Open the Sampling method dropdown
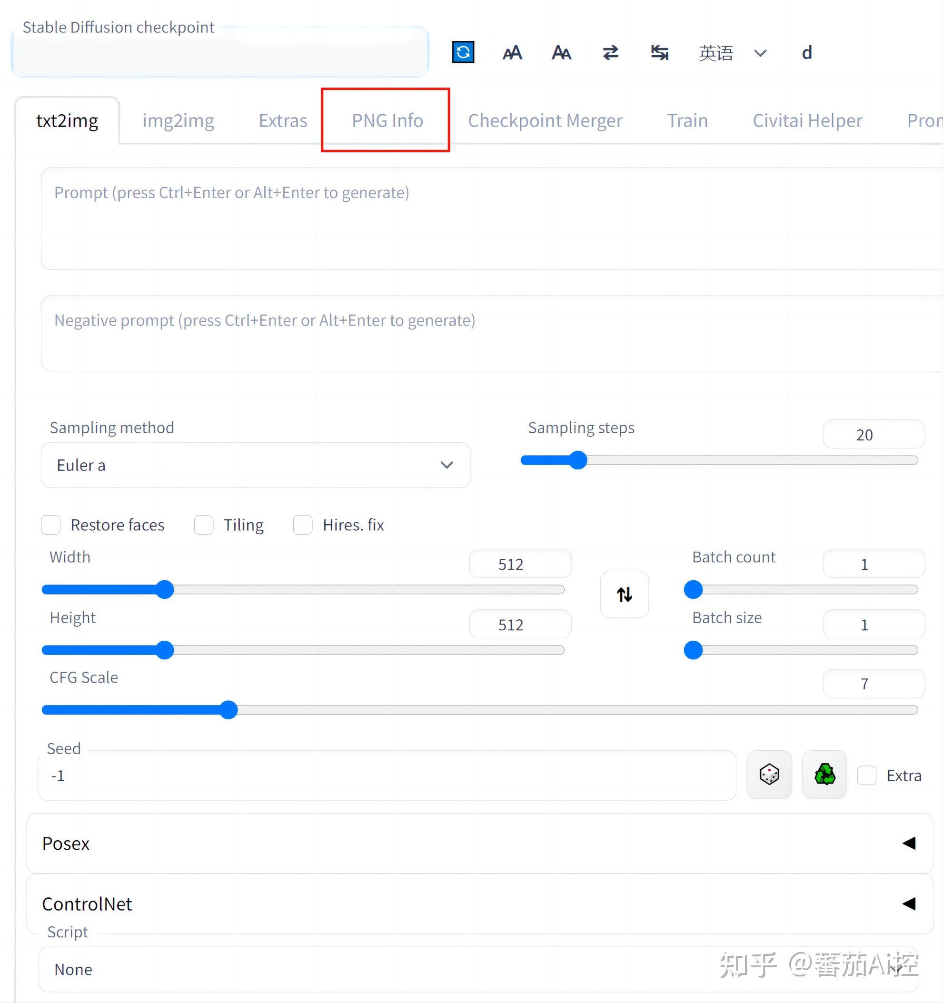 click(255, 465)
